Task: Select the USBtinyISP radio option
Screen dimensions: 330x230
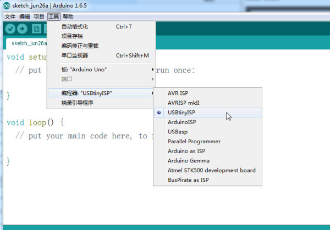Action: point(207,113)
